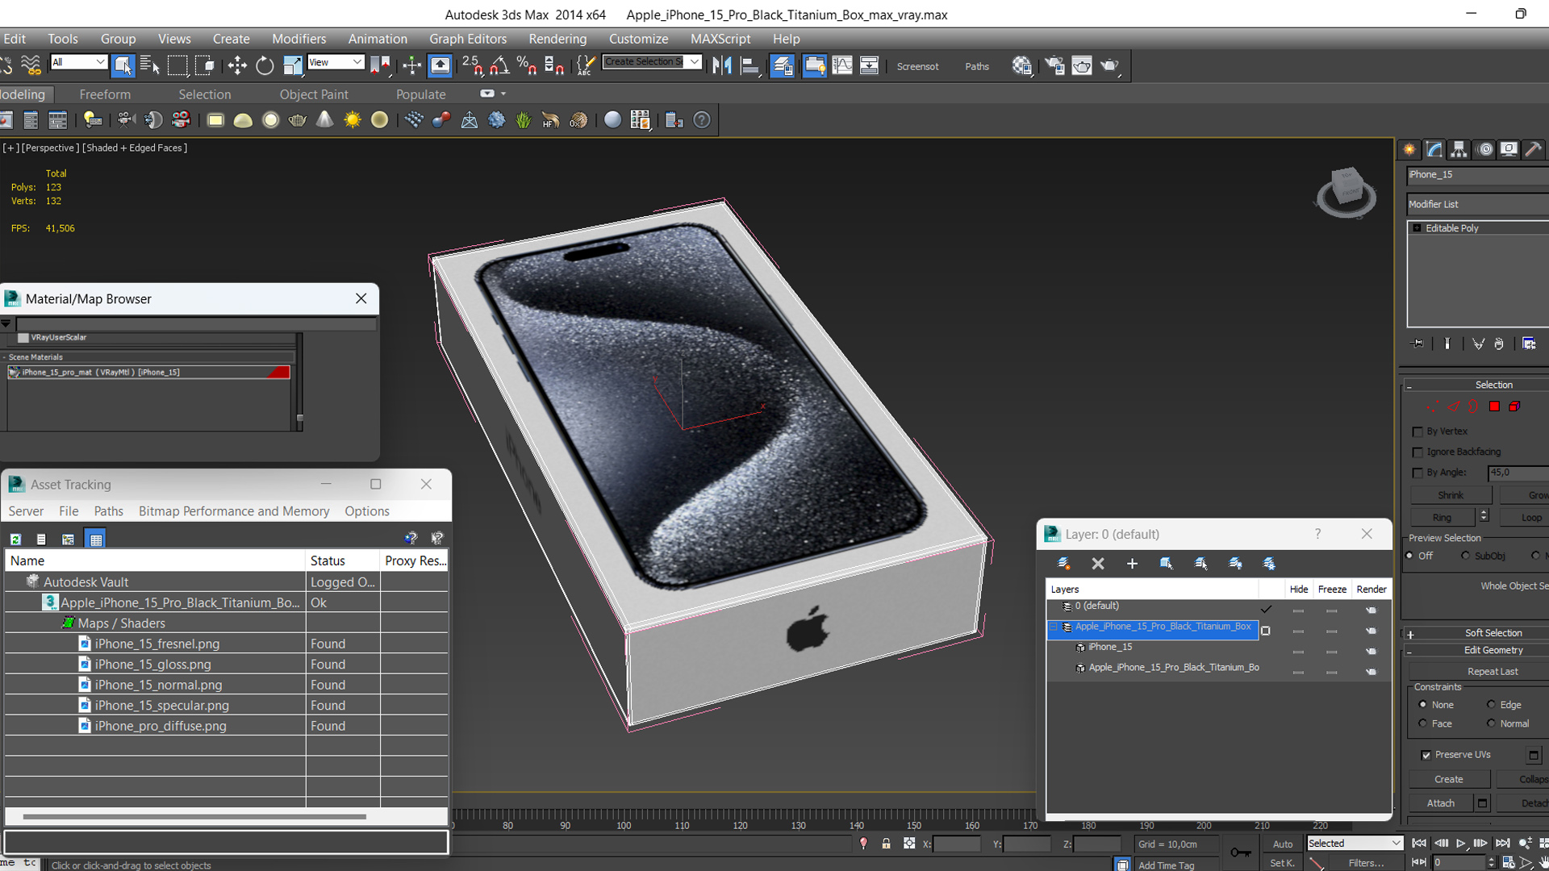The image size is (1549, 871).
Task: Activate Select by Name tool
Action: [x=150, y=65]
